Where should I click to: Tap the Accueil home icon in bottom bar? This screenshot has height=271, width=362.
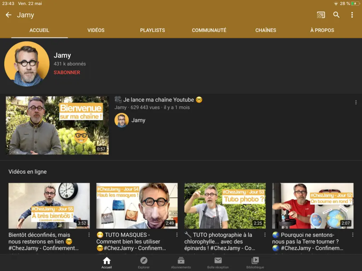106,263
